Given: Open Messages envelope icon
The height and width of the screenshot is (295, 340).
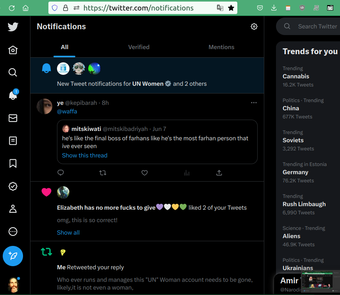Looking at the screenshot, I should 13,118.
